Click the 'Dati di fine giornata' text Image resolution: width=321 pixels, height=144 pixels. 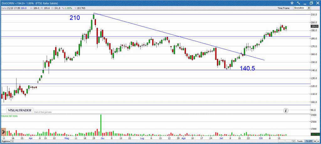click(x=43, y=112)
